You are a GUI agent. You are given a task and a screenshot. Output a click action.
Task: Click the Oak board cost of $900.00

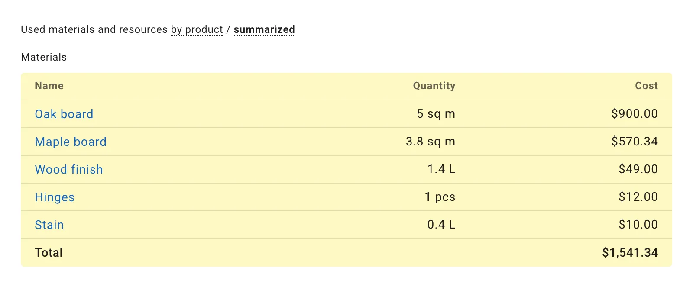point(635,114)
